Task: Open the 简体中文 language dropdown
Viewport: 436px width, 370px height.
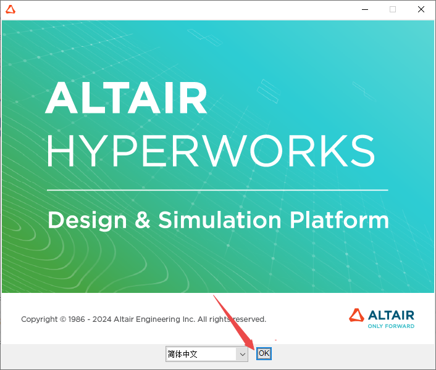Action: point(201,354)
